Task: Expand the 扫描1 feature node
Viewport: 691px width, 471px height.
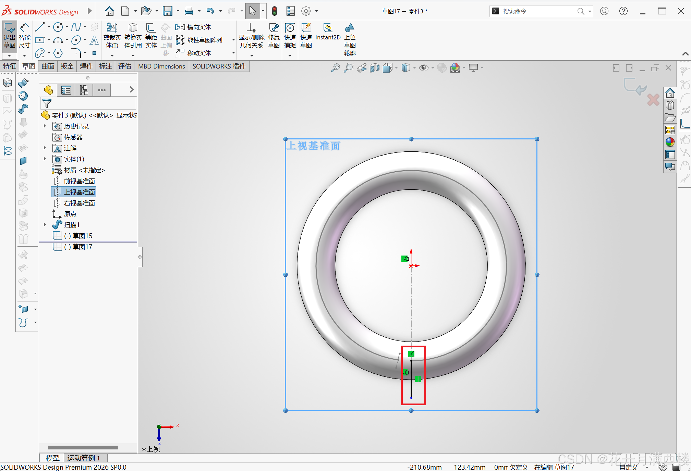Action: (x=45, y=225)
